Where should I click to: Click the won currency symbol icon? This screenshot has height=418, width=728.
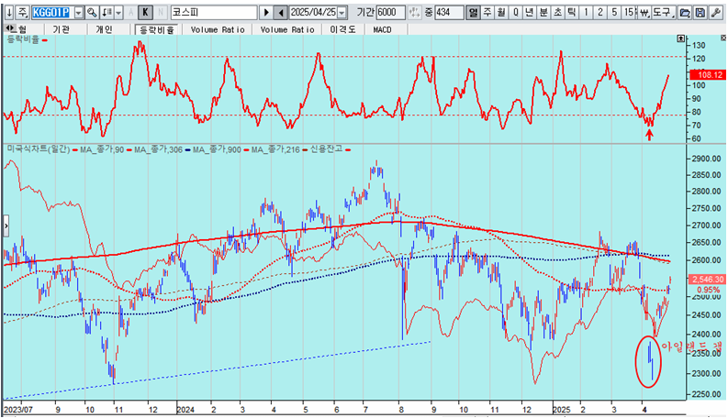643,13
